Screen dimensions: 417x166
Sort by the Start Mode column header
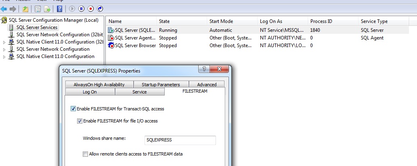[232, 21]
